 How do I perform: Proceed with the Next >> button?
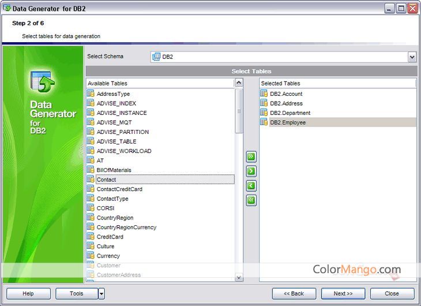pos(343,294)
